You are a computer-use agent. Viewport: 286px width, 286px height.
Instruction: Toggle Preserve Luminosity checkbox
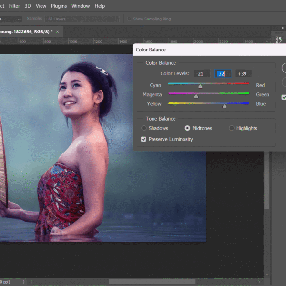[x=143, y=139]
